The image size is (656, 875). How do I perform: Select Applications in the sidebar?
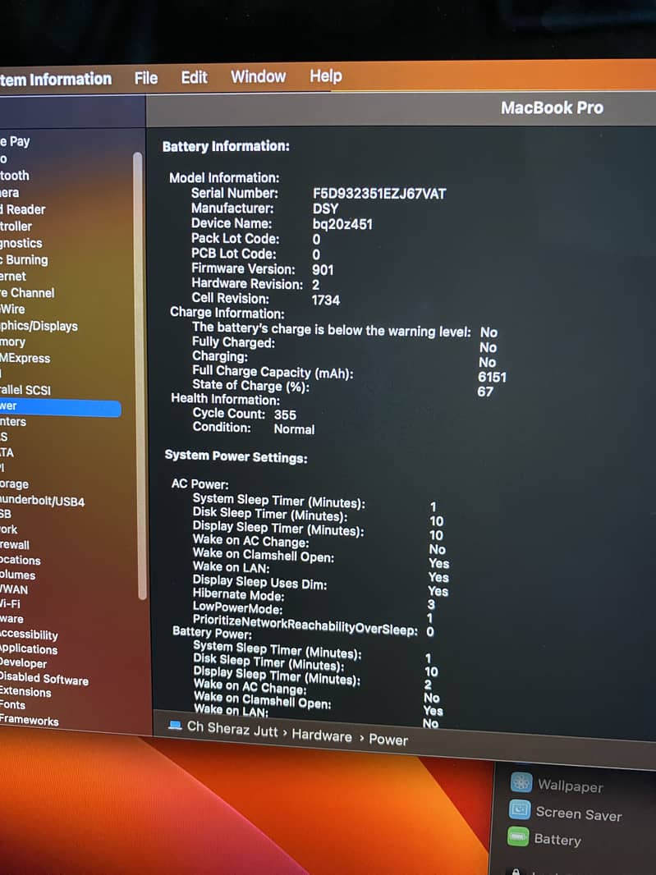29,648
